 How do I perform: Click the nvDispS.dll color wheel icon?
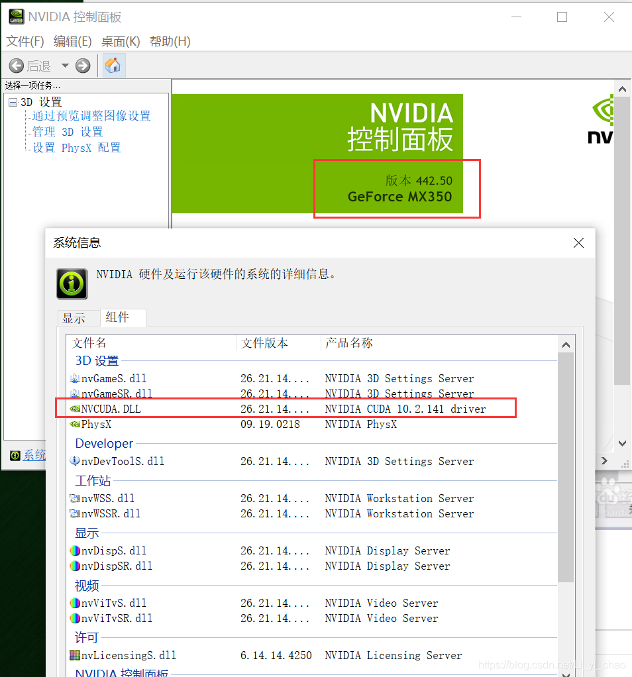[75, 550]
